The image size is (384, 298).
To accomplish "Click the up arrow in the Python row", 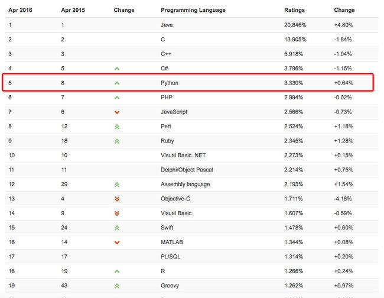I will click(x=117, y=83).
